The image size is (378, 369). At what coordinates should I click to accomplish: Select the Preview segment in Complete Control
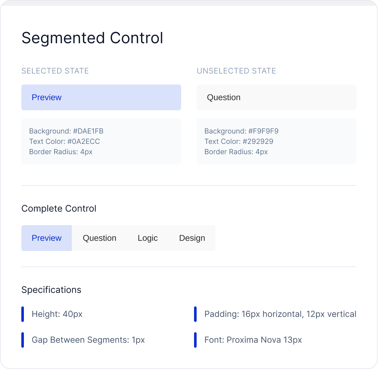click(46, 238)
